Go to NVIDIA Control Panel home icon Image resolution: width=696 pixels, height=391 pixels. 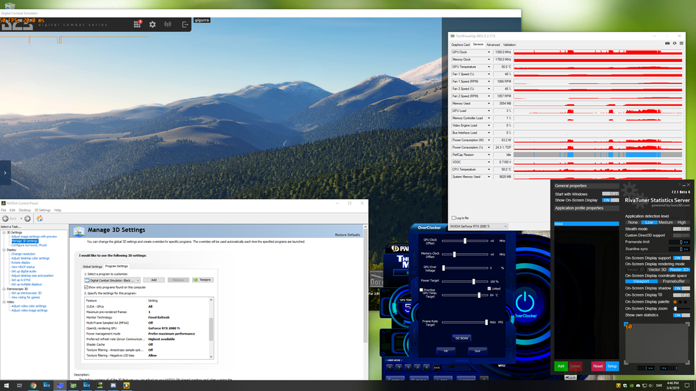[40, 218]
